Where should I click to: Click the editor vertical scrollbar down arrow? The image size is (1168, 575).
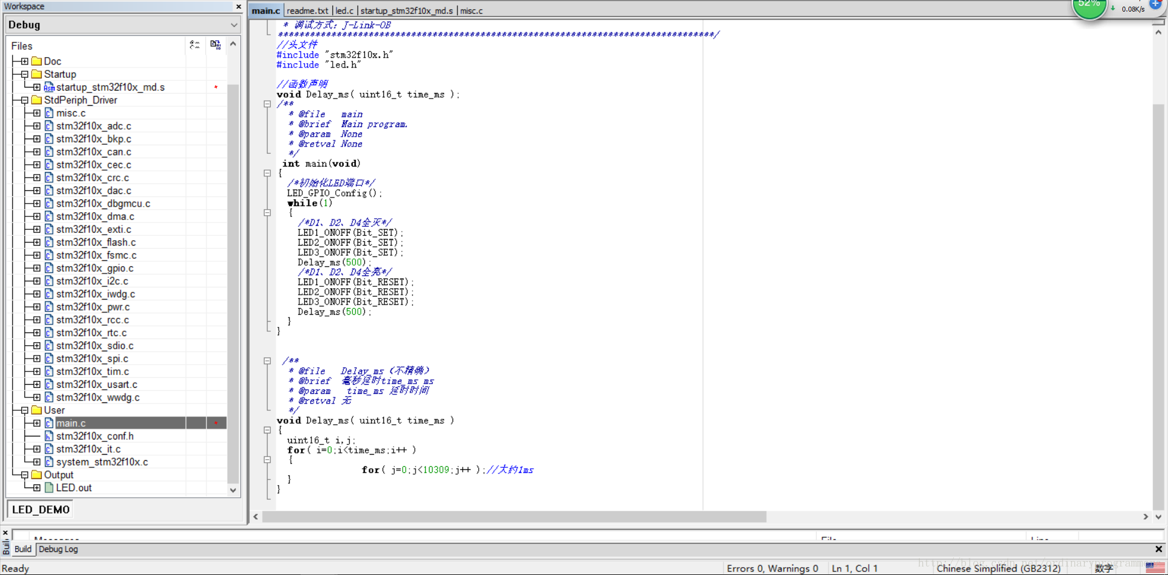(x=1158, y=517)
